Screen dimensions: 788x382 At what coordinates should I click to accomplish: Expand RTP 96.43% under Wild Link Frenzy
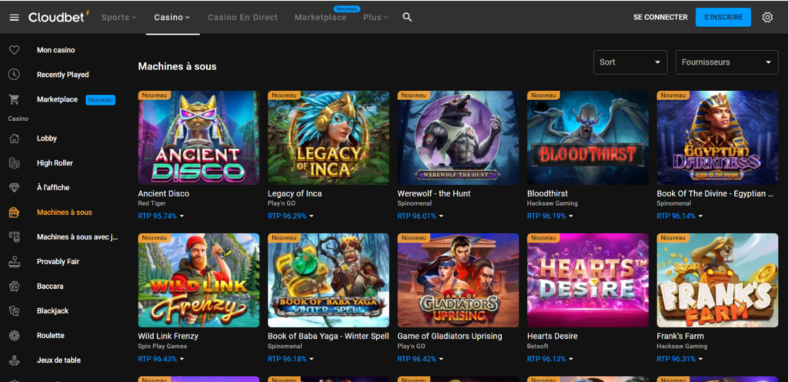point(161,359)
